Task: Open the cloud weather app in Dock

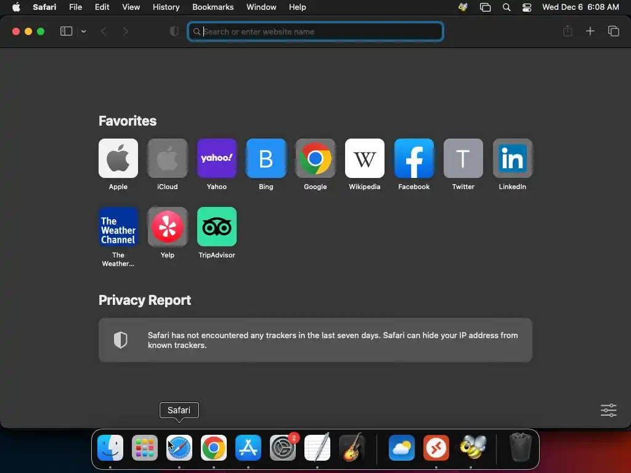Action: [402, 448]
